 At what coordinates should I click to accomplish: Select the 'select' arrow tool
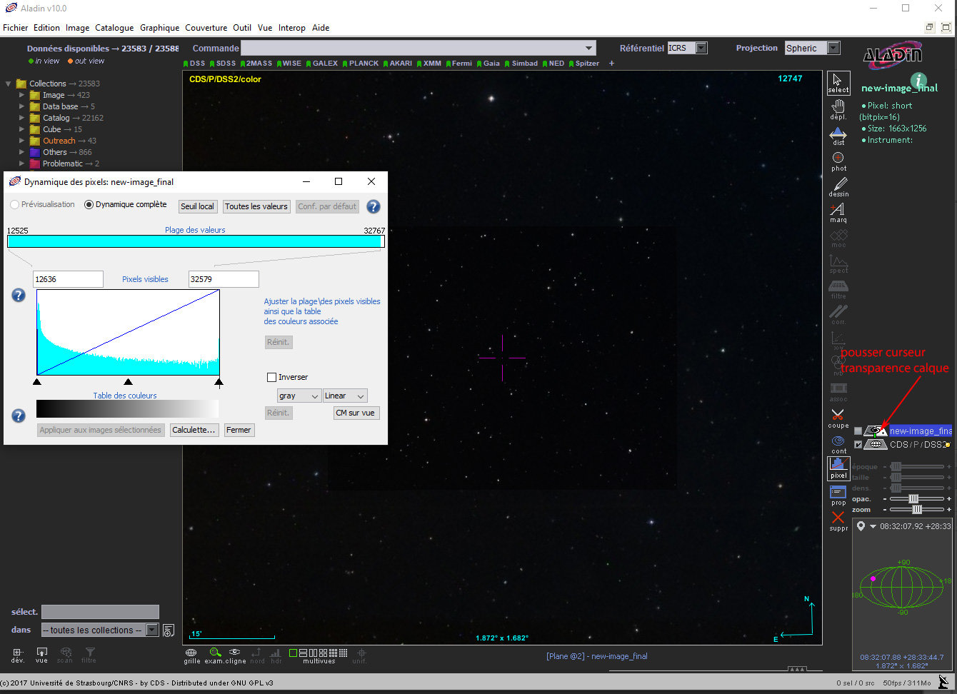click(x=838, y=82)
